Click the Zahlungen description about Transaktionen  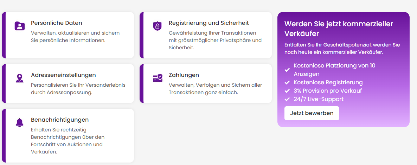pyautogui.click(x=216, y=89)
